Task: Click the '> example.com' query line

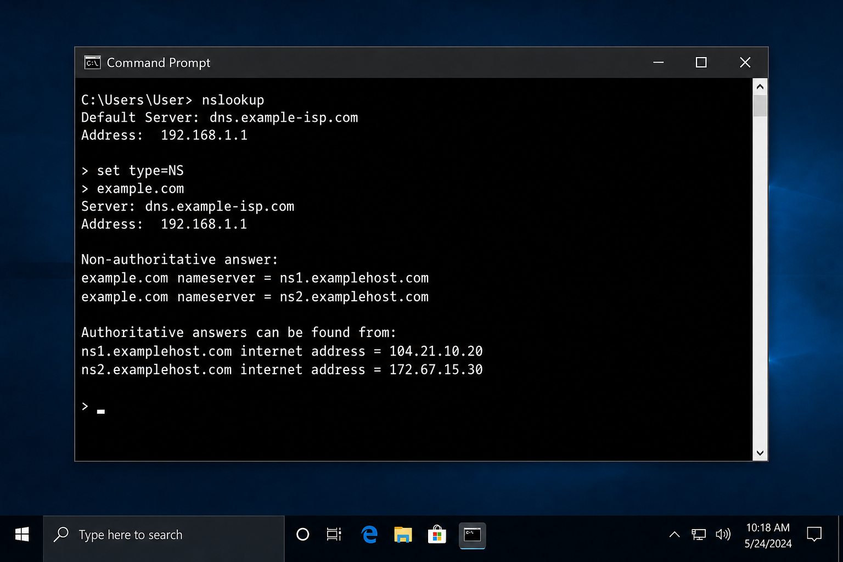Action: click(133, 189)
